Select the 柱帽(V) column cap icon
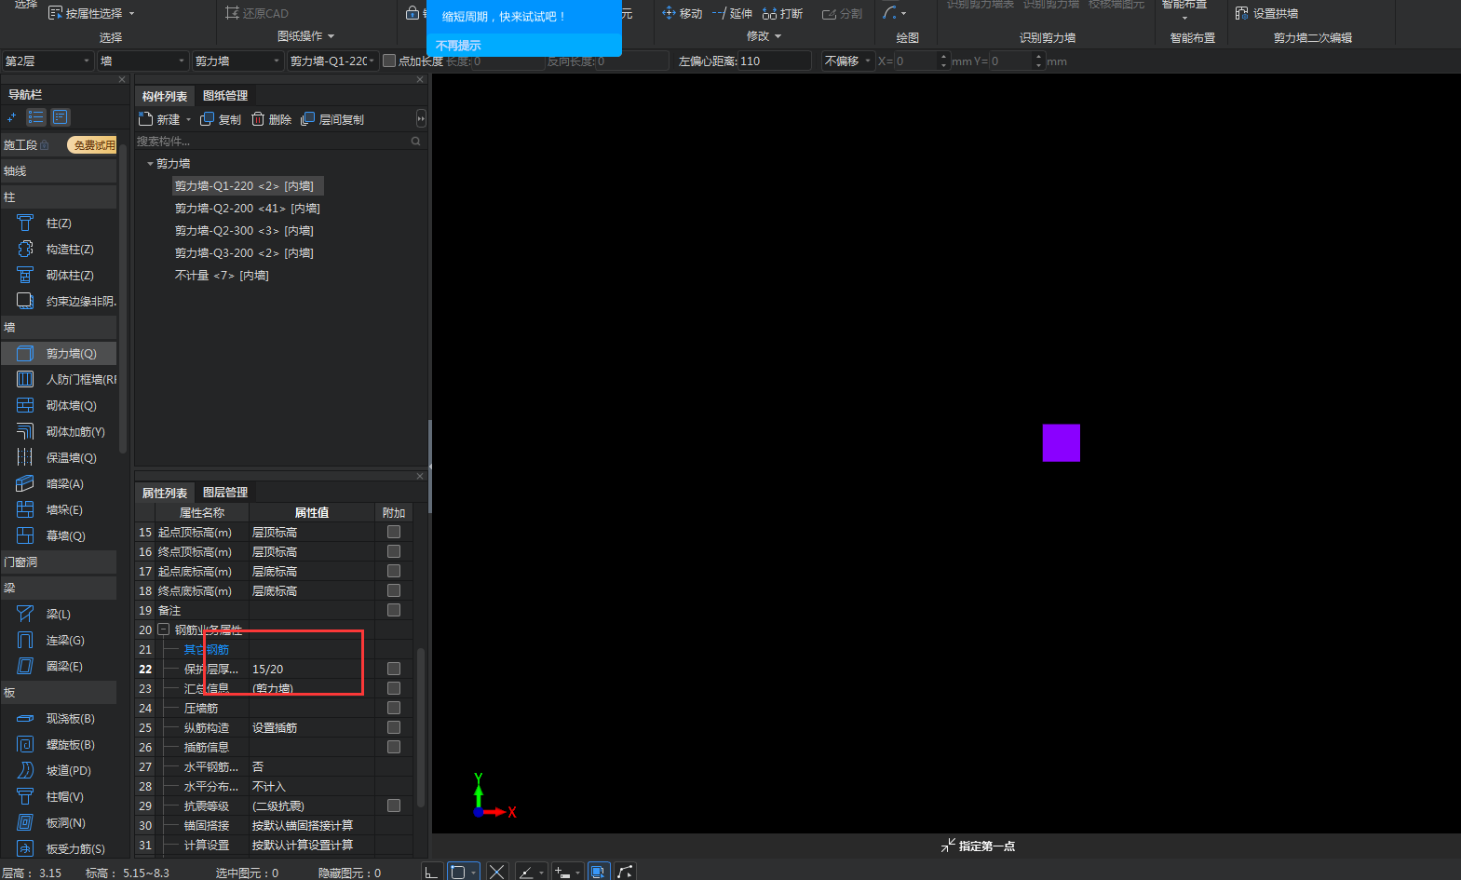 pos(25,796)
